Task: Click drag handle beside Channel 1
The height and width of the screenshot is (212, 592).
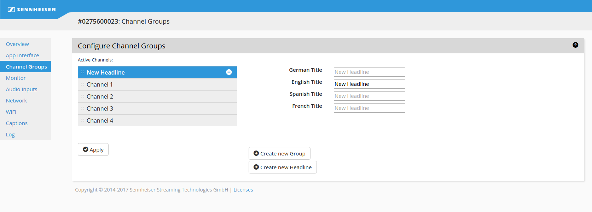Action: 83,84
